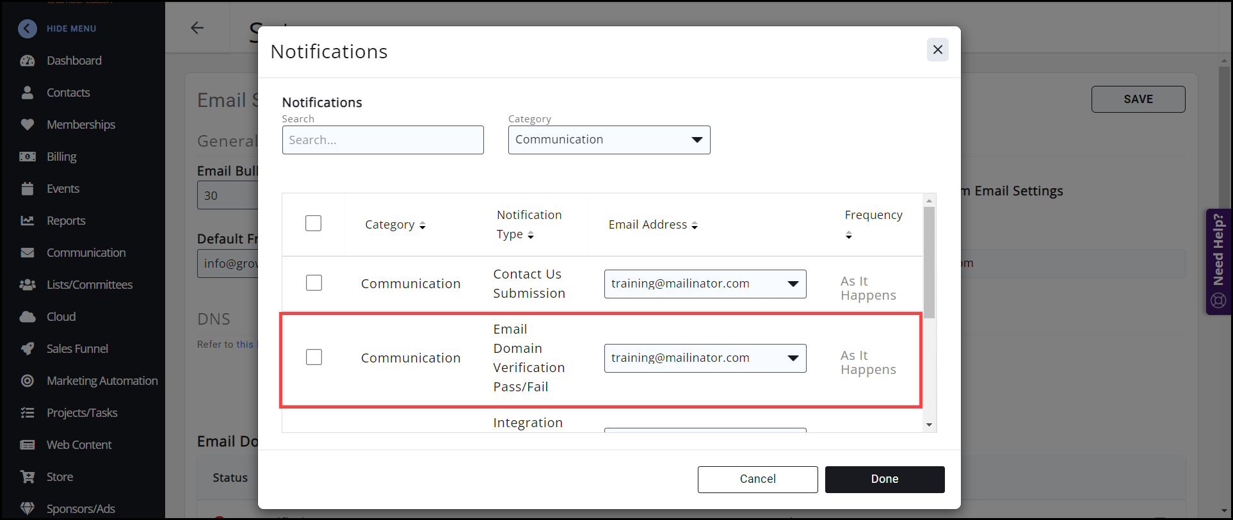Click the back arrow icon
The image size is (1233, 520).
(197, 28)
